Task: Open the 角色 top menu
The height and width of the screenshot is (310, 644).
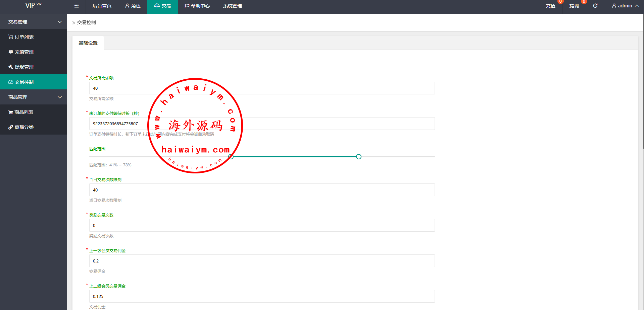Action: point(133,6)
